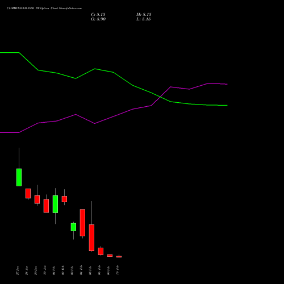Click the '05 Feb' date axis label
Image resolution: width=284 pixels, height=284 pixels.
(90, 270)
